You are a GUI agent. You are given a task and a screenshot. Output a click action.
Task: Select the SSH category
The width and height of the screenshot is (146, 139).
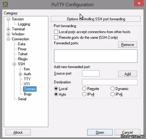(x=21, y=64)
